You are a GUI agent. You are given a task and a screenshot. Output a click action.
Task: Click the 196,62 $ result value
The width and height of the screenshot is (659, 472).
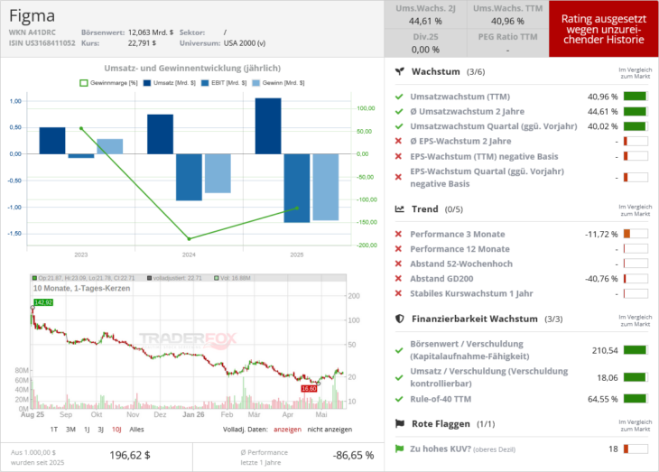point(130,455)
